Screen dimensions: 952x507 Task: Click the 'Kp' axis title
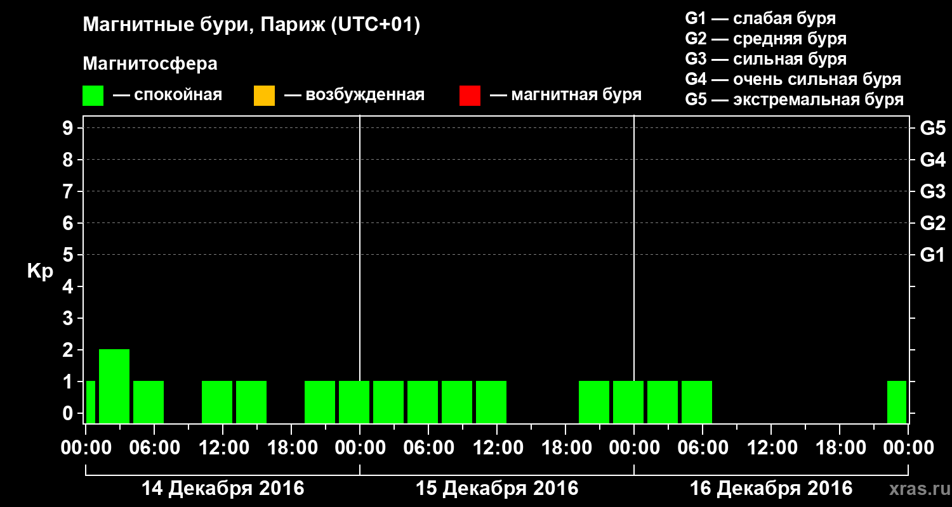40,272
